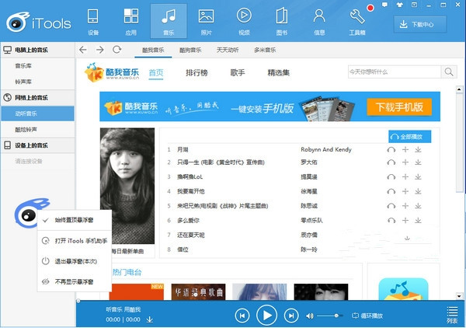Switch to the 酷狗音乐 tab
The image size is (466, 328).
coord(191,50)
